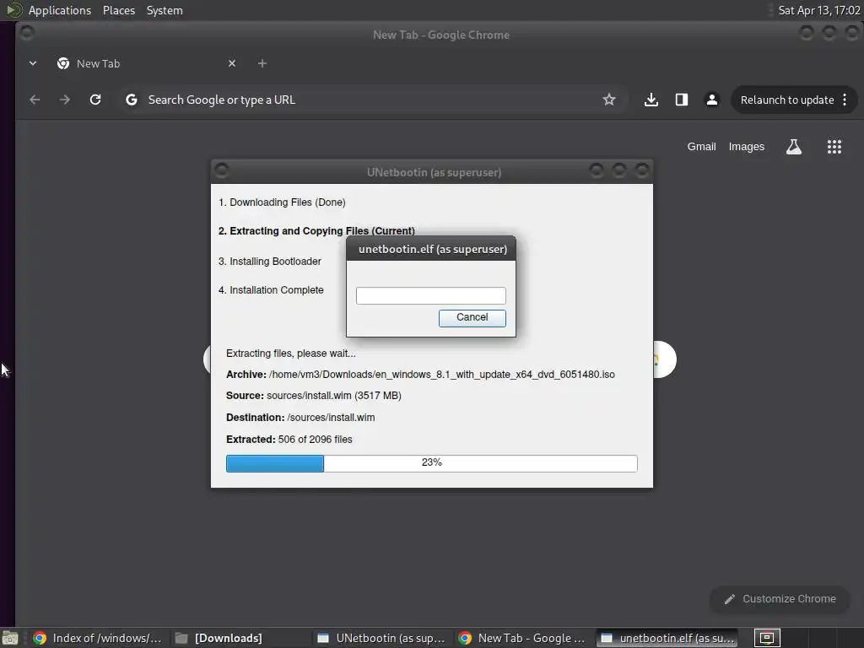Screen dimensions: 864x648
Task: Click 'Installation Complete' step text
Action: 271,290
